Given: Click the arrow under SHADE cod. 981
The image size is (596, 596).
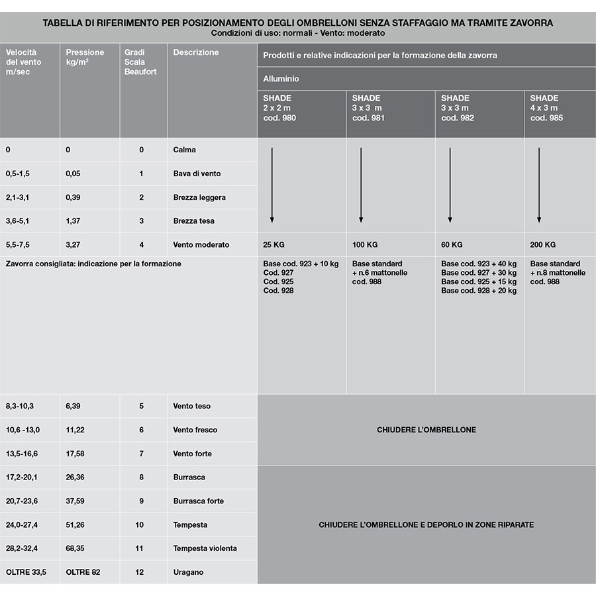Looking at the screenshot, I should 361,185.
